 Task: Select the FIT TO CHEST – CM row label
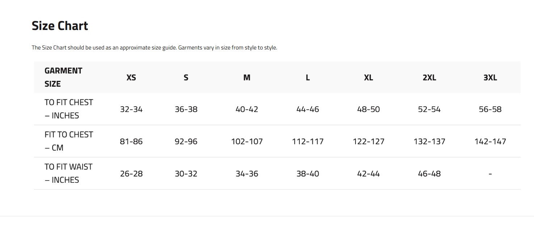coord(69,141)
